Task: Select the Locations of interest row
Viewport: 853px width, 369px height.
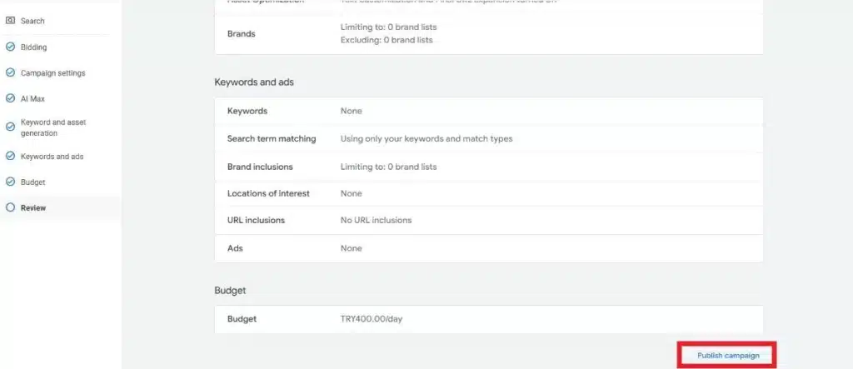Action: tap(267, 193)
